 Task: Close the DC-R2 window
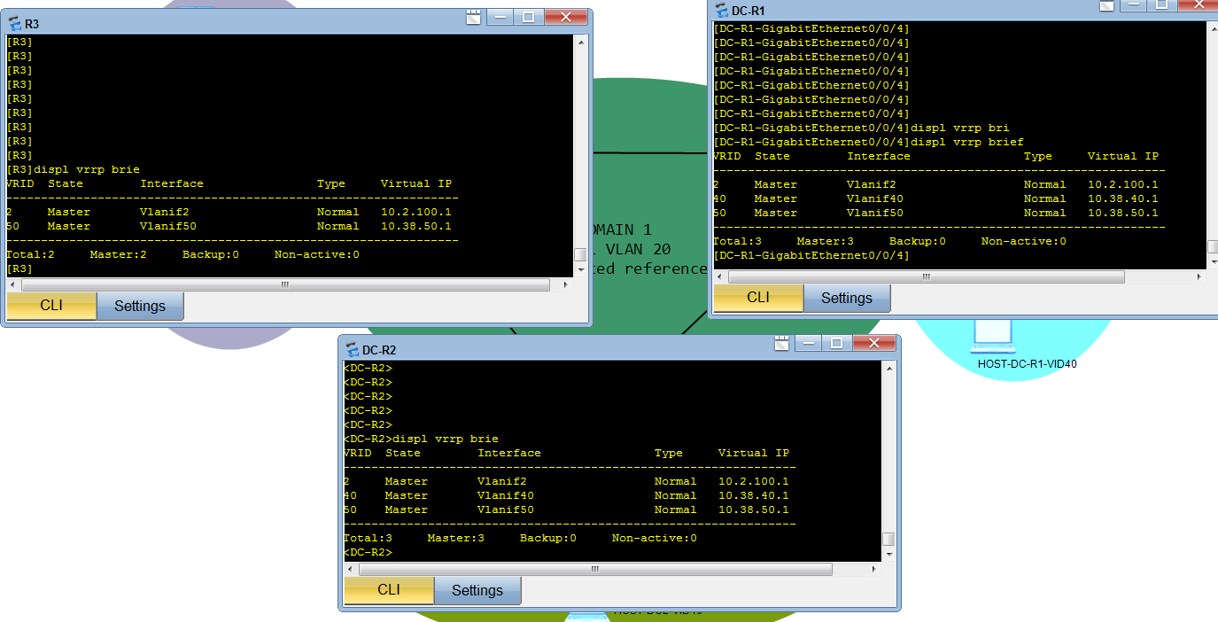click(x=873, y=342)
